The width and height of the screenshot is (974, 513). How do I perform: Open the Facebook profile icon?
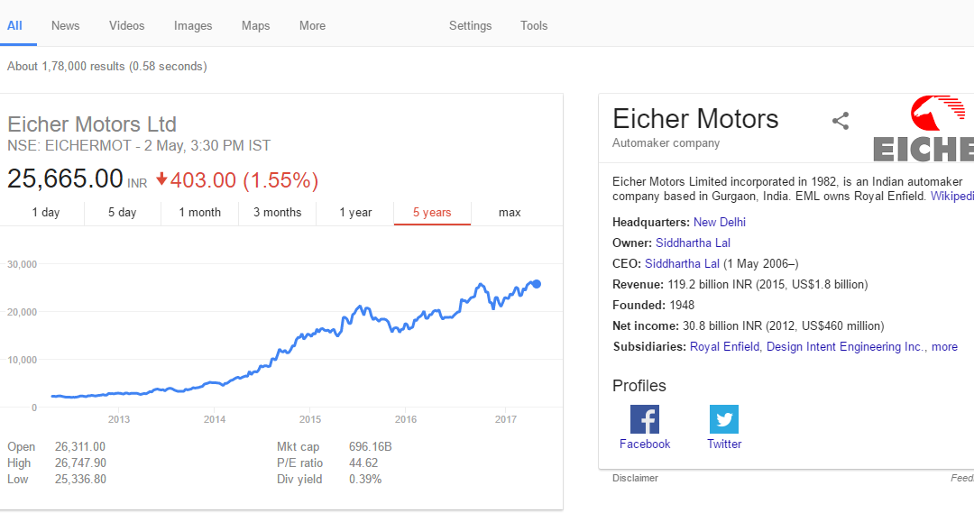[645, 419]
